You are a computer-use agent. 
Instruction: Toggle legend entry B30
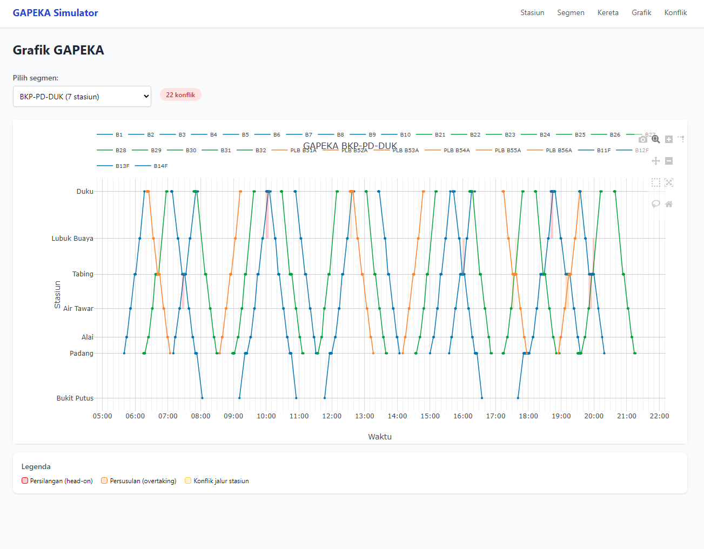(x=182, y=150)
